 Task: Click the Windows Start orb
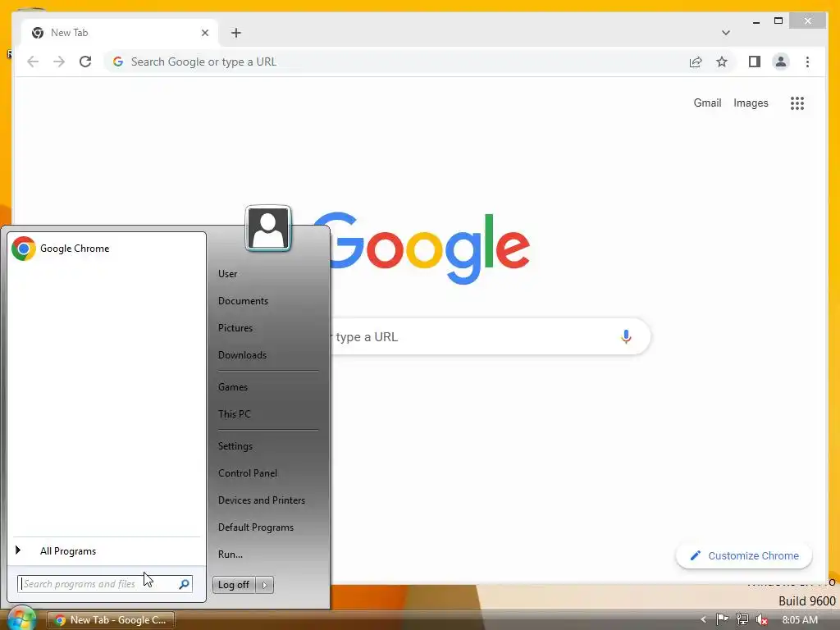[21, 619]
